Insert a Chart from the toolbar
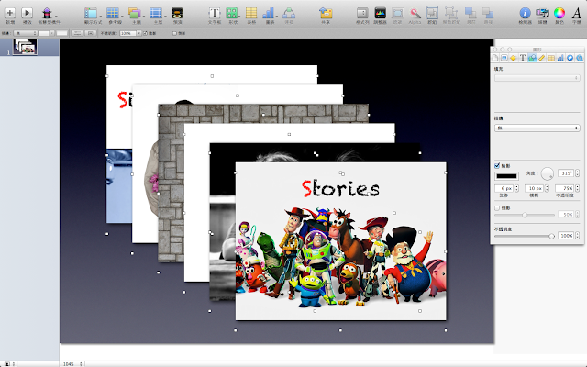587x367 pixels. 268,13
